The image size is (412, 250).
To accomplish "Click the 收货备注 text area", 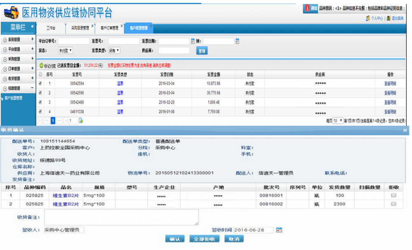I will click(121, 217).
